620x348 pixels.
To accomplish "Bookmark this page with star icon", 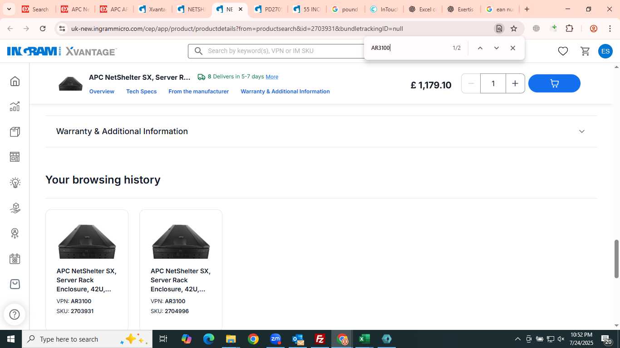I will (514, 29).
